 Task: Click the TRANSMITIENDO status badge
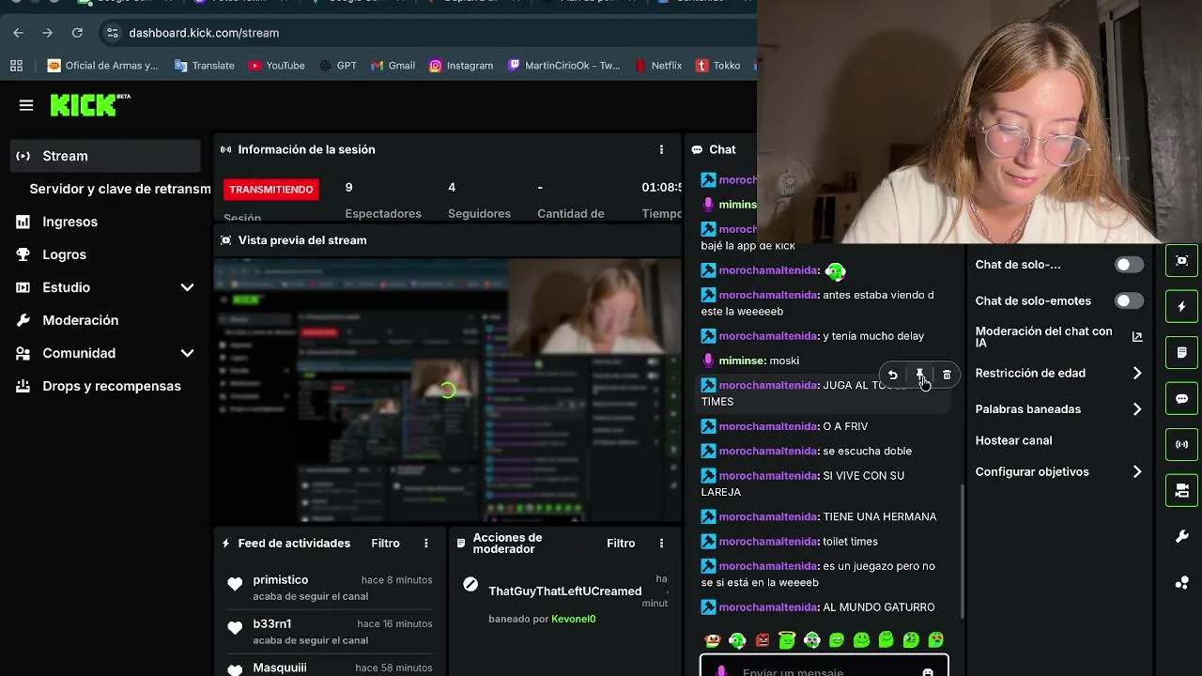coord(271,190)
